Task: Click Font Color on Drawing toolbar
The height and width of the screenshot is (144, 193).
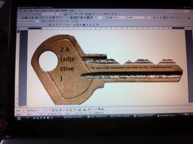Action: pos(85,109)
